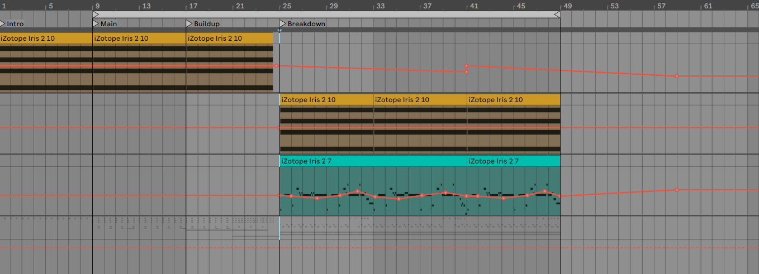
Task: Click bar 37 in the timeline ruler
Action: point(427,6)
